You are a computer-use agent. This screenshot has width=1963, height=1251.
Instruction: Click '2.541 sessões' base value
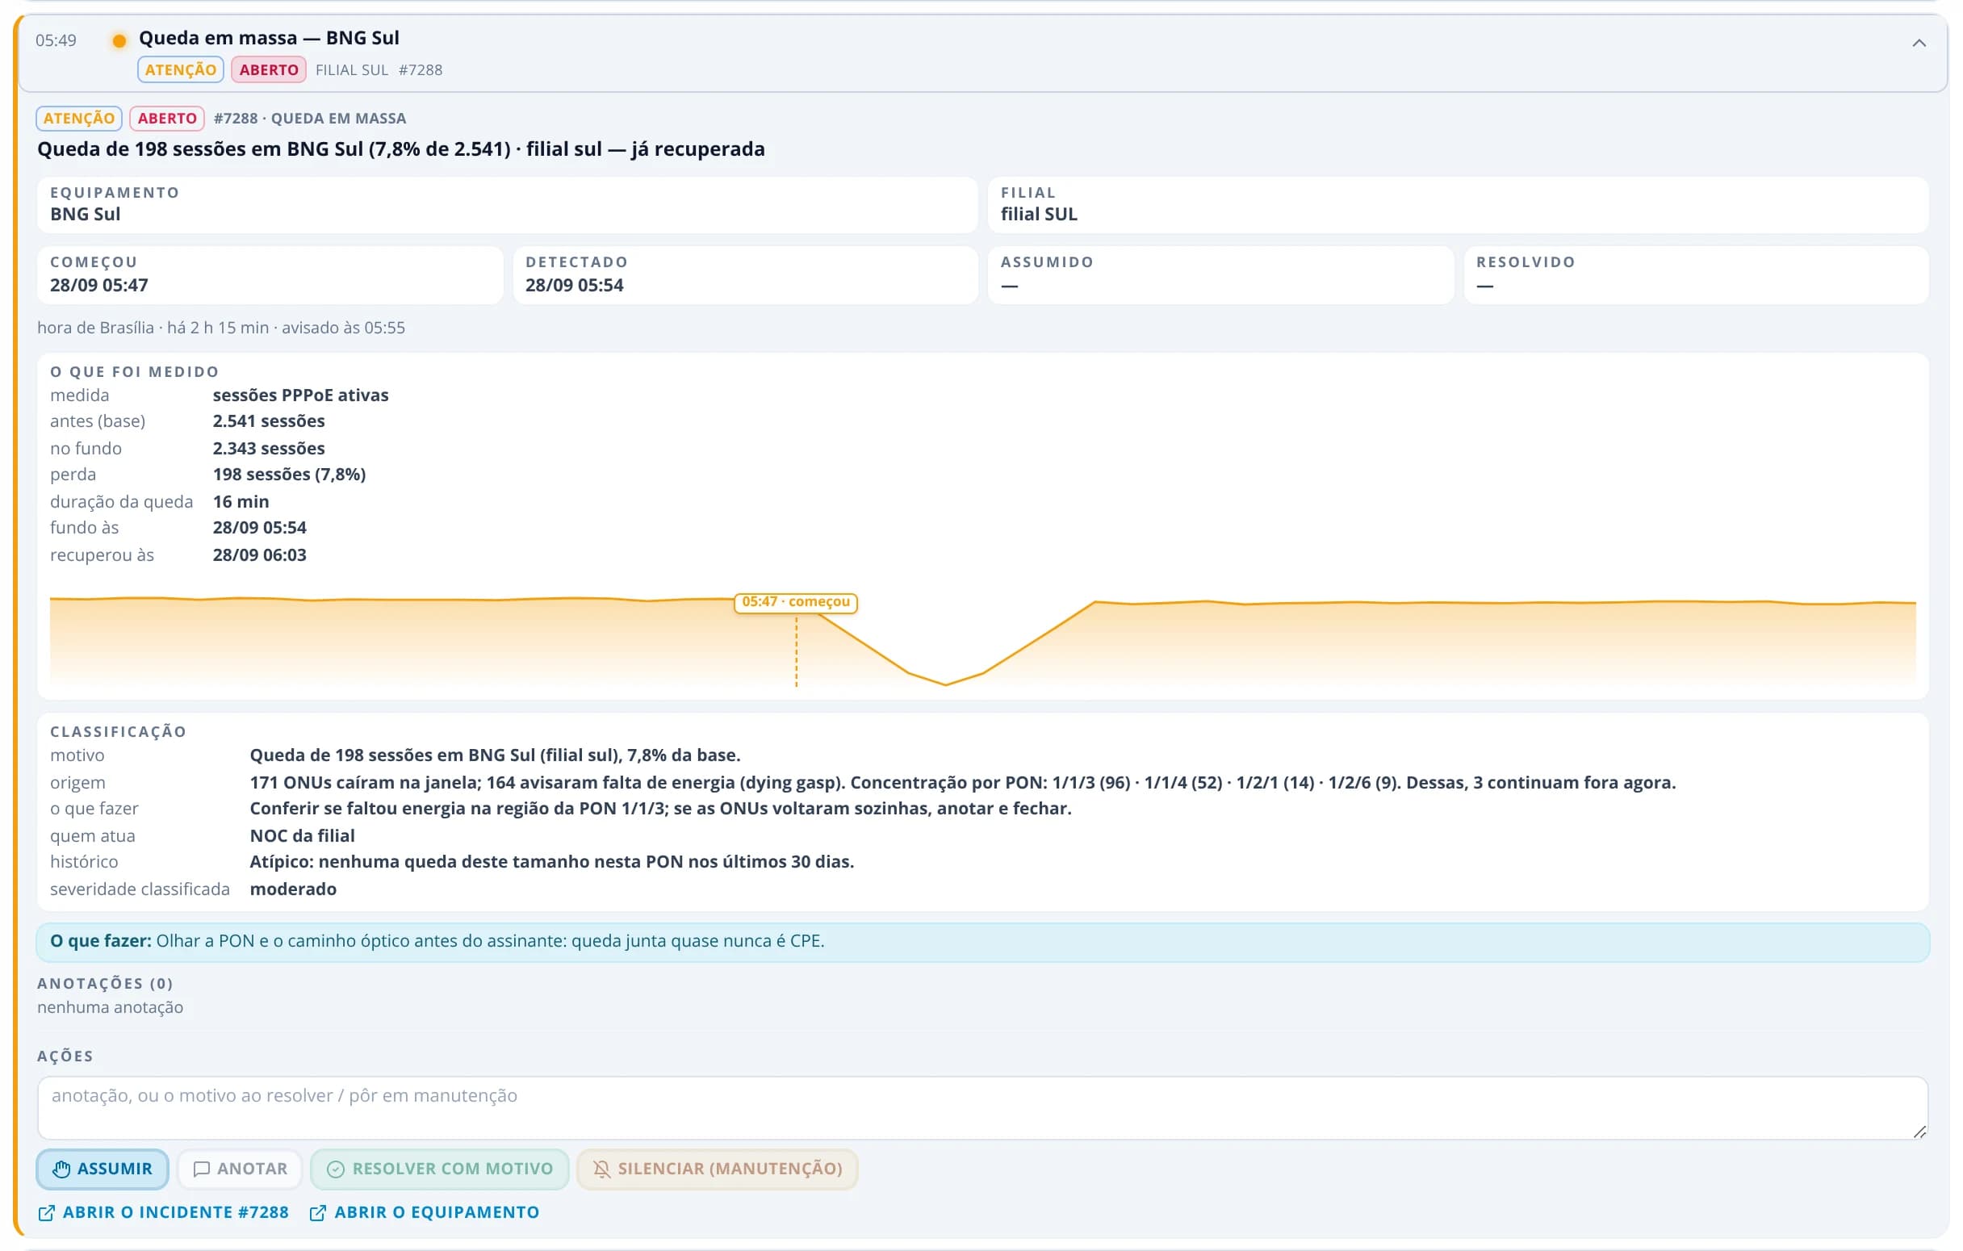point(269,421)
